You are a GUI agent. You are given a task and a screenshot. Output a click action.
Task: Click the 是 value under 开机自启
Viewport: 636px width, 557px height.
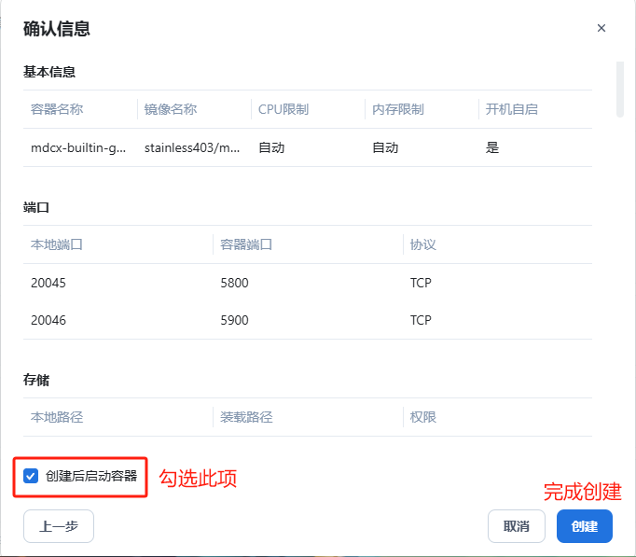coord(492,147)
